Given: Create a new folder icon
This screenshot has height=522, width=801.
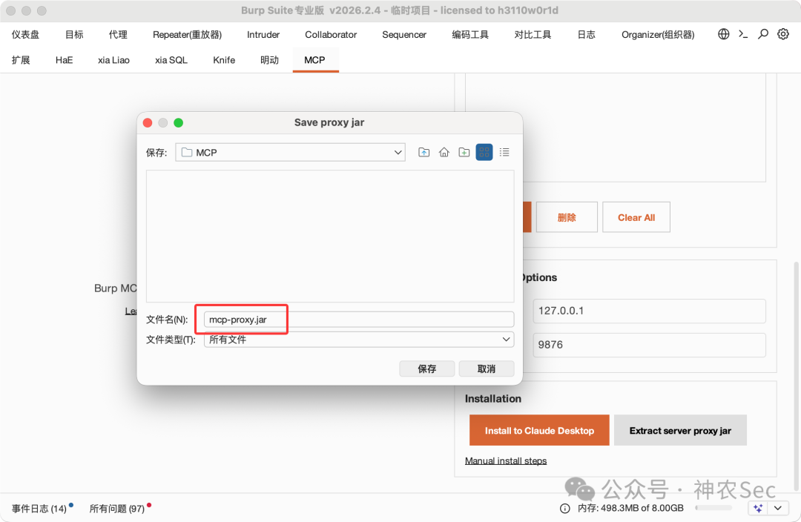Looking at the screenshot, I should pos(464,152).
